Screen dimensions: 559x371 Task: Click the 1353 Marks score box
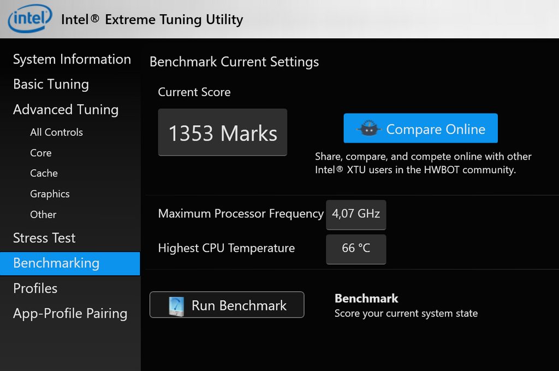point(223,132)
